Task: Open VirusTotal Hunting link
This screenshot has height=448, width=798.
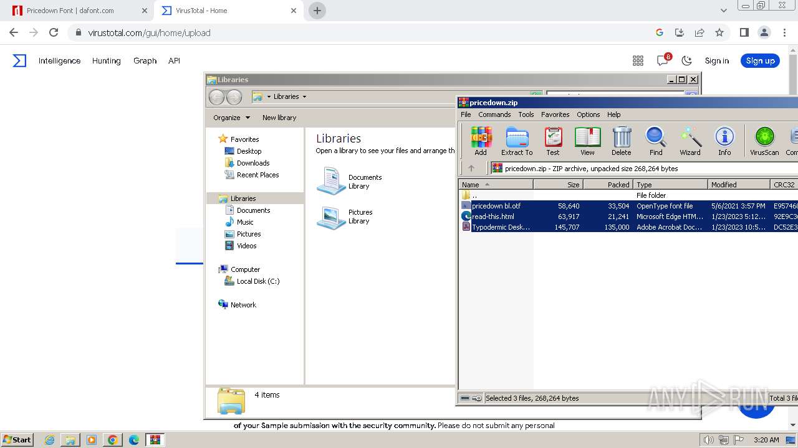Action: (x=106, y=60)
